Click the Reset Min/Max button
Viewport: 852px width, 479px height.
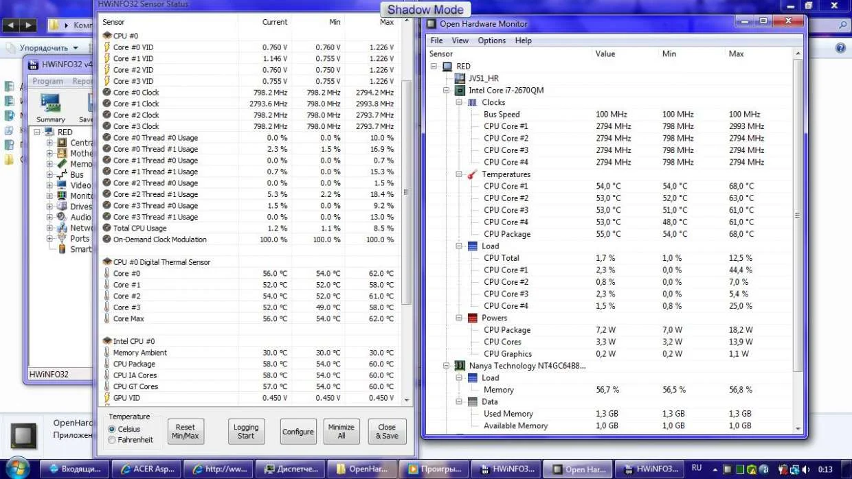point(186,432)
